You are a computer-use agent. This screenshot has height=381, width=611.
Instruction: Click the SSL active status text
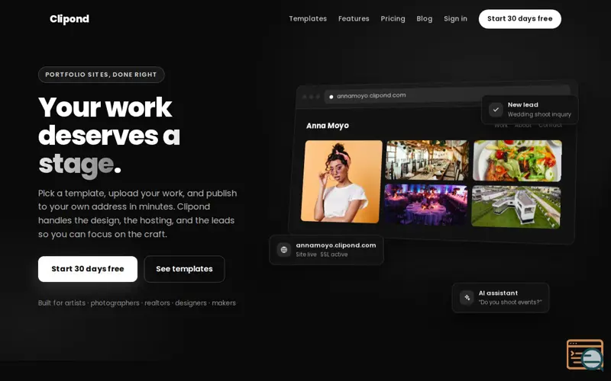[x=334, y=255]
